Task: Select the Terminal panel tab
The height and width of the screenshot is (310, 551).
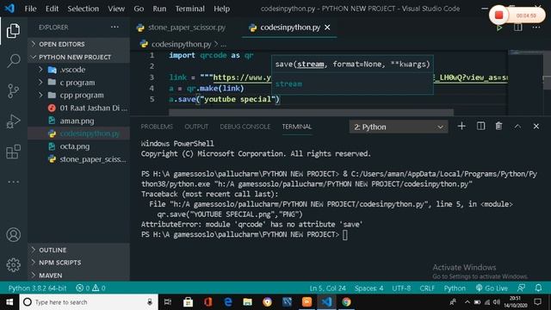Action: (296, 127)
